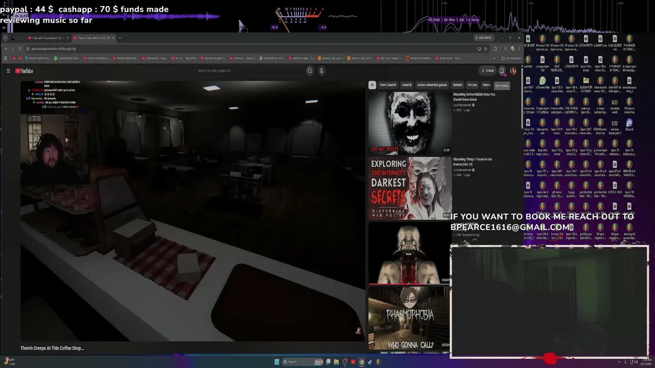Open Disturbing Online Rabbit Holes video thumbnail

(409, 123)
